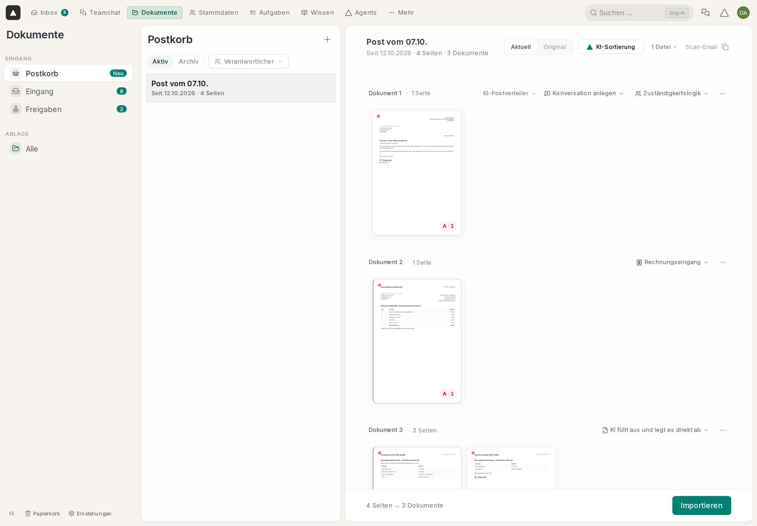Image resolution: width=757 pixels, height=526 pixels.
Task: Select Aktuell view
Action: click(x=520, y=47)
